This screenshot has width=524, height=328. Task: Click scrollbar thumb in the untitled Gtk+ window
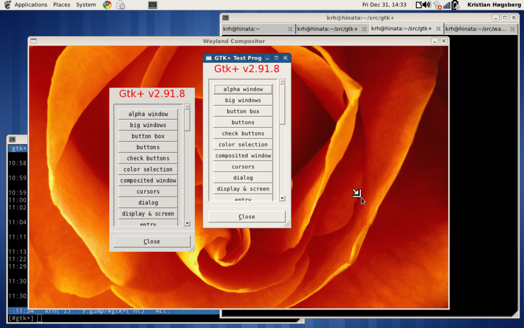point(187,120)
